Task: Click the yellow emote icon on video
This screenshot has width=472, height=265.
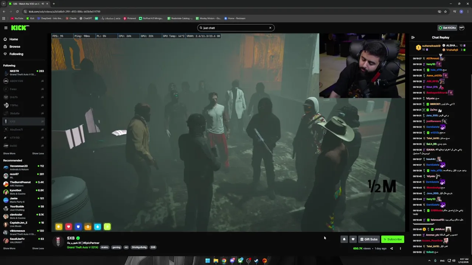Action: point(59,227)
